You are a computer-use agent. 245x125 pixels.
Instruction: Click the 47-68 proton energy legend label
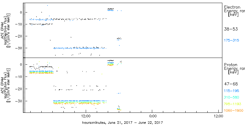pyautogui.click(x=231, y=84)
